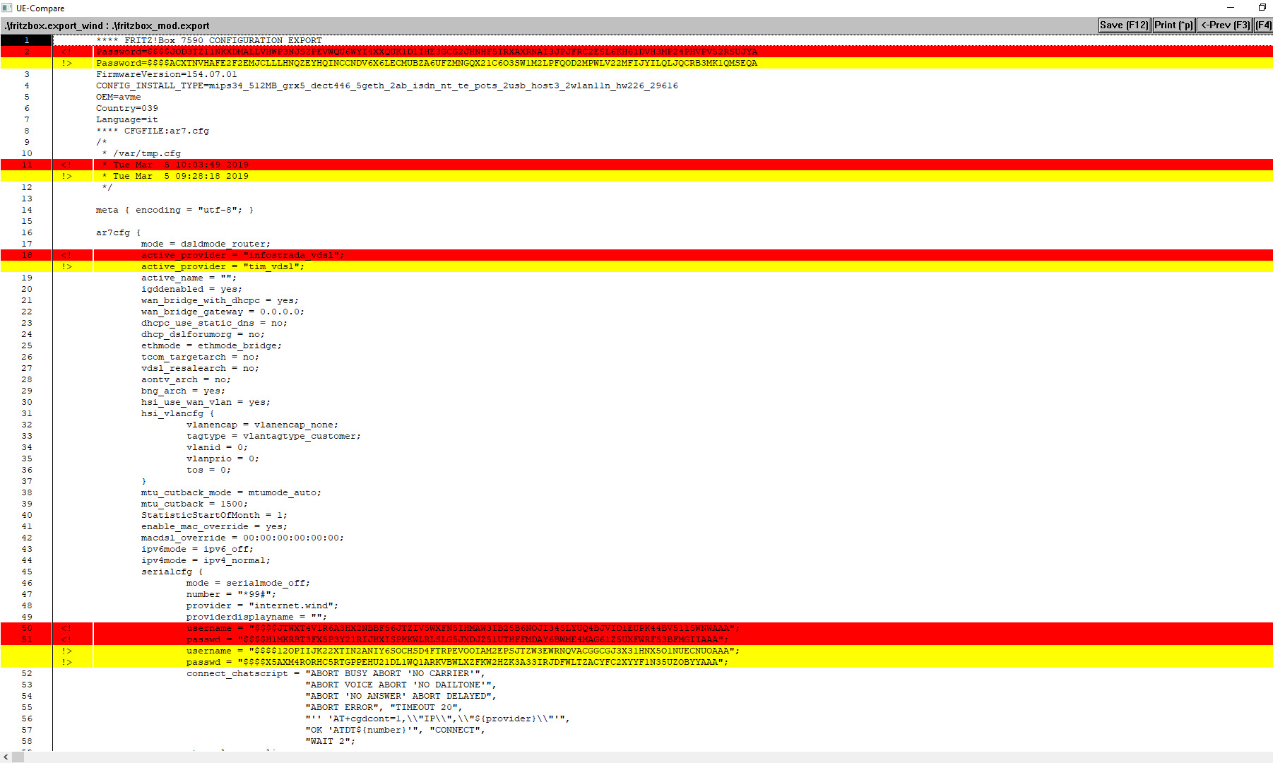Click the left arrow of horizontal scrollbar
The image size is (1273, 763).
click(x=6, y=757)
